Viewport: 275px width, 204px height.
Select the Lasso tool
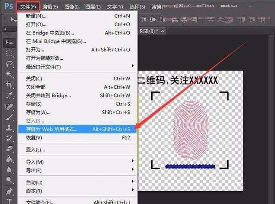(x=9, y=63)
